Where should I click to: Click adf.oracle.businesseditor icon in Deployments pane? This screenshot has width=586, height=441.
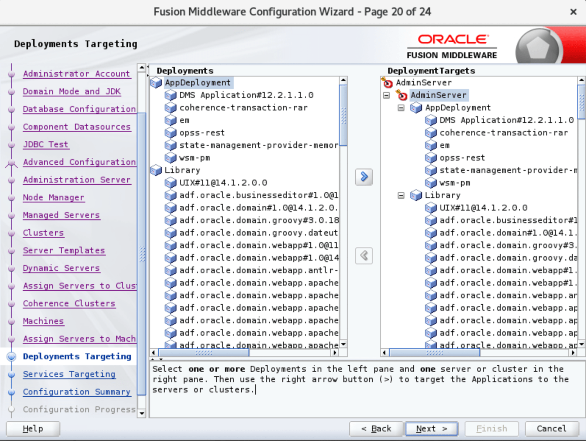click(170, 195)
